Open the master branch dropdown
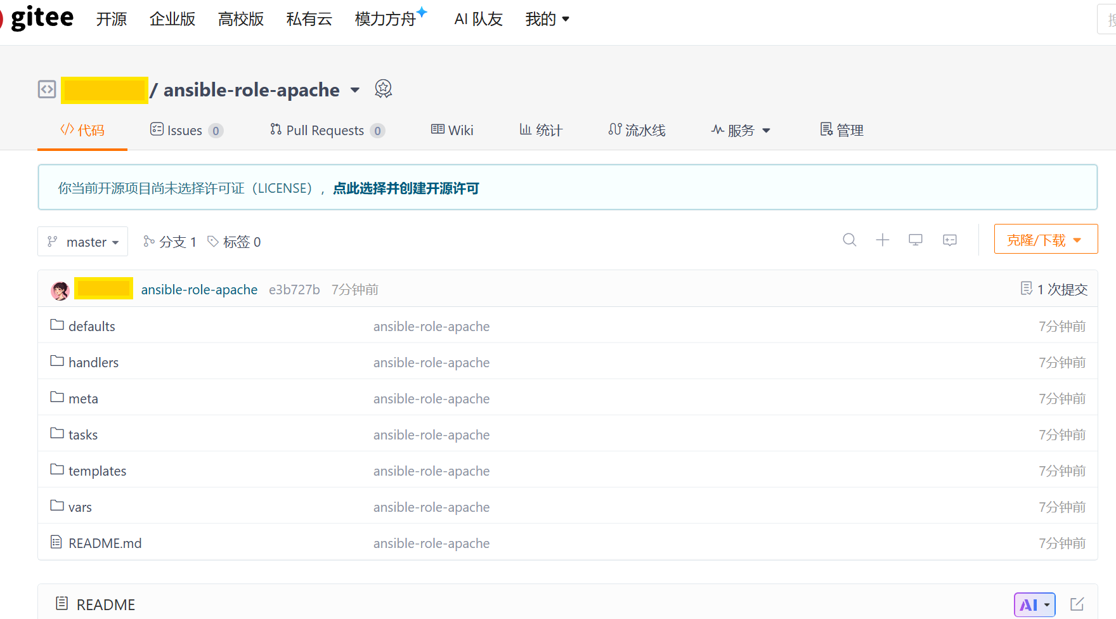 (x=82, y=242)
